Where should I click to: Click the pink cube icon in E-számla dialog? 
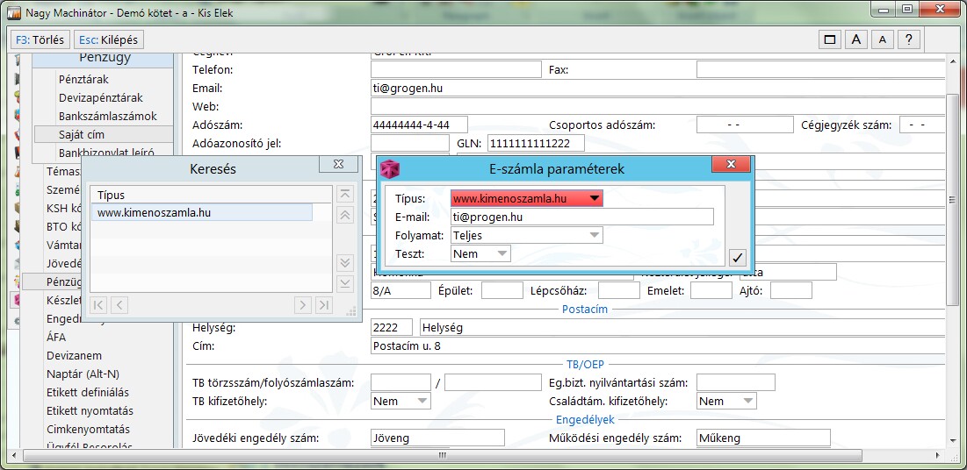(x=390, y=168)
